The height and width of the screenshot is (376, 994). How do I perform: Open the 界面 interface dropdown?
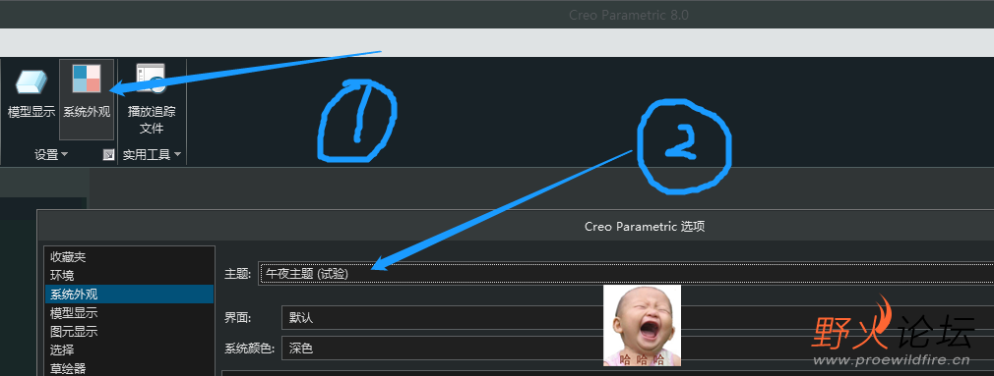click(637, 318)
